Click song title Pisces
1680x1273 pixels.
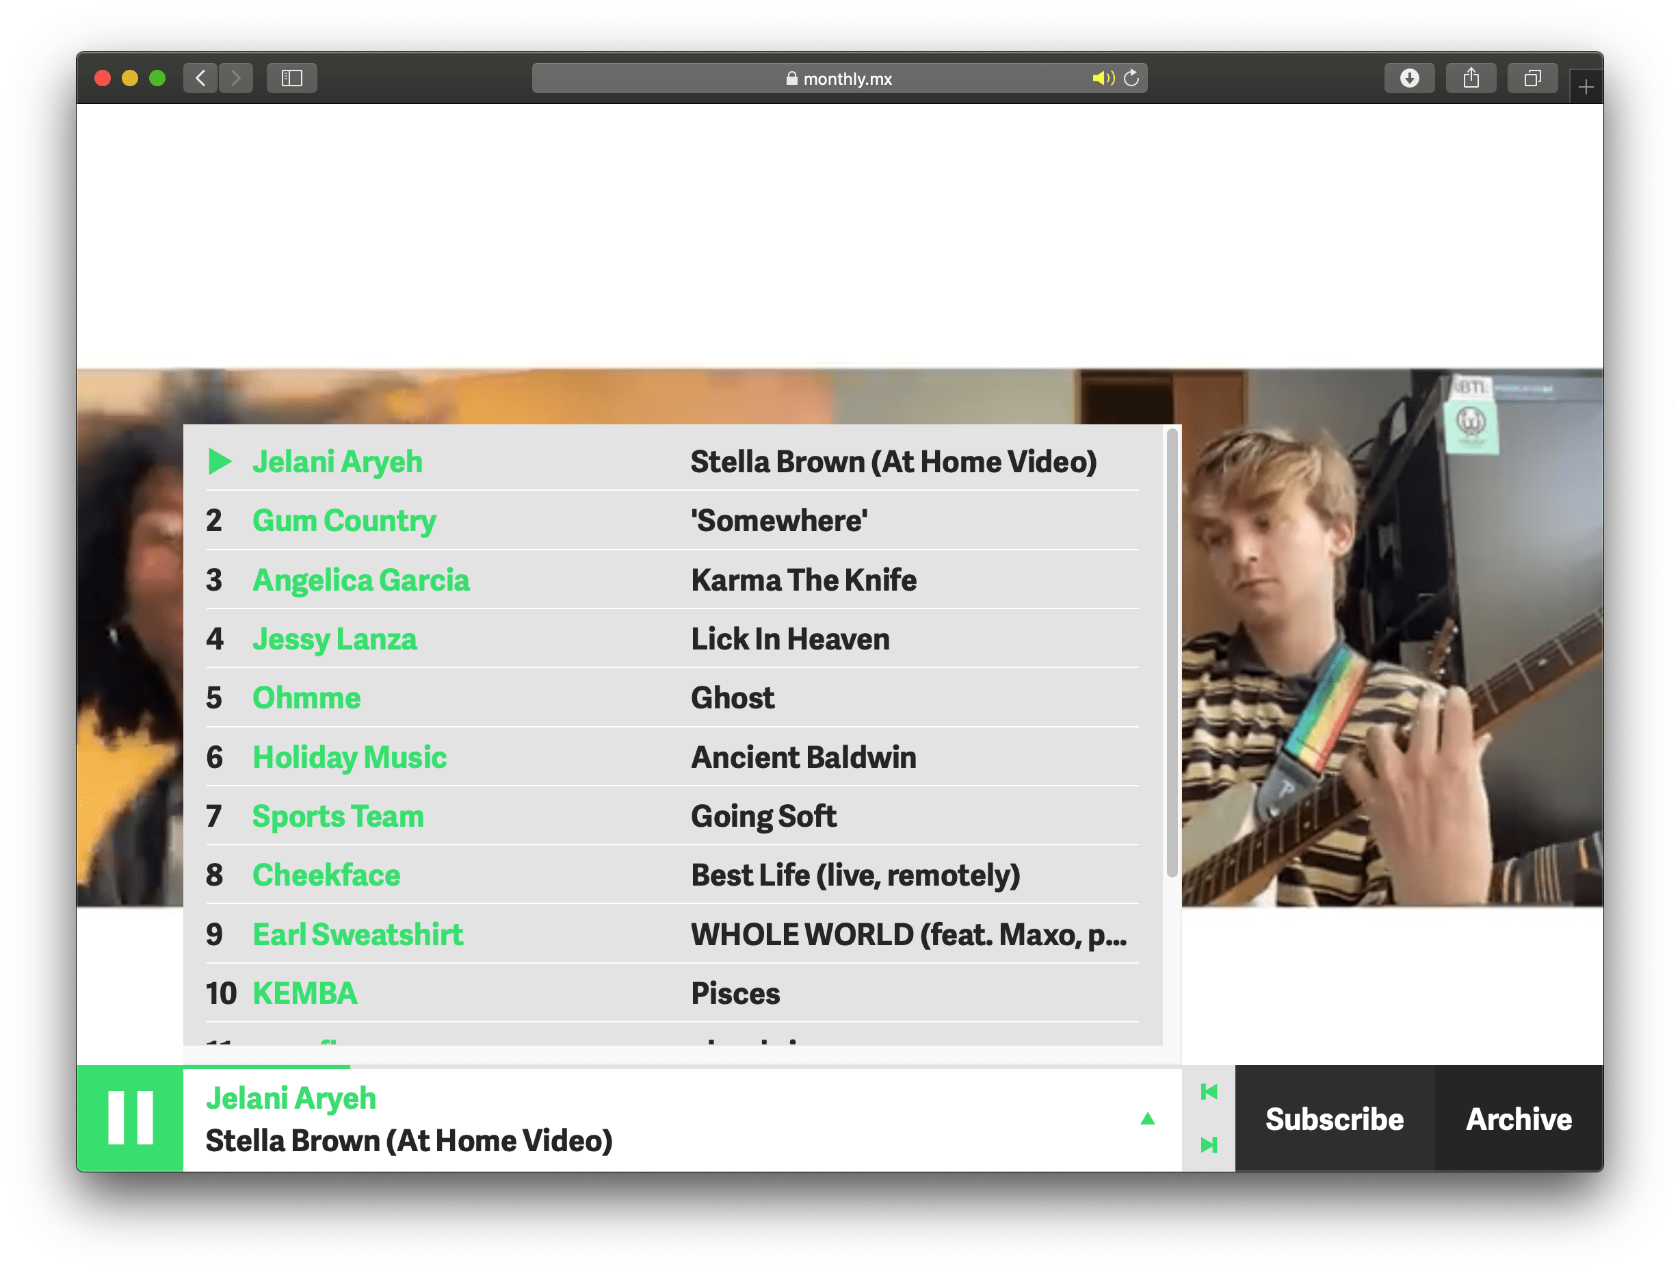click(735, 993)
